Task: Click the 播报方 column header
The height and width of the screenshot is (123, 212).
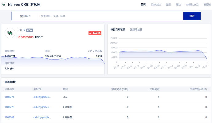Action: click(37, 89)
